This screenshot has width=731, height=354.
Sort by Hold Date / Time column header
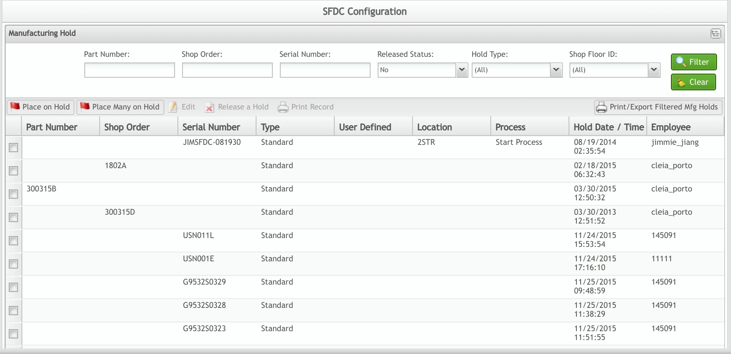pos(609,127)
